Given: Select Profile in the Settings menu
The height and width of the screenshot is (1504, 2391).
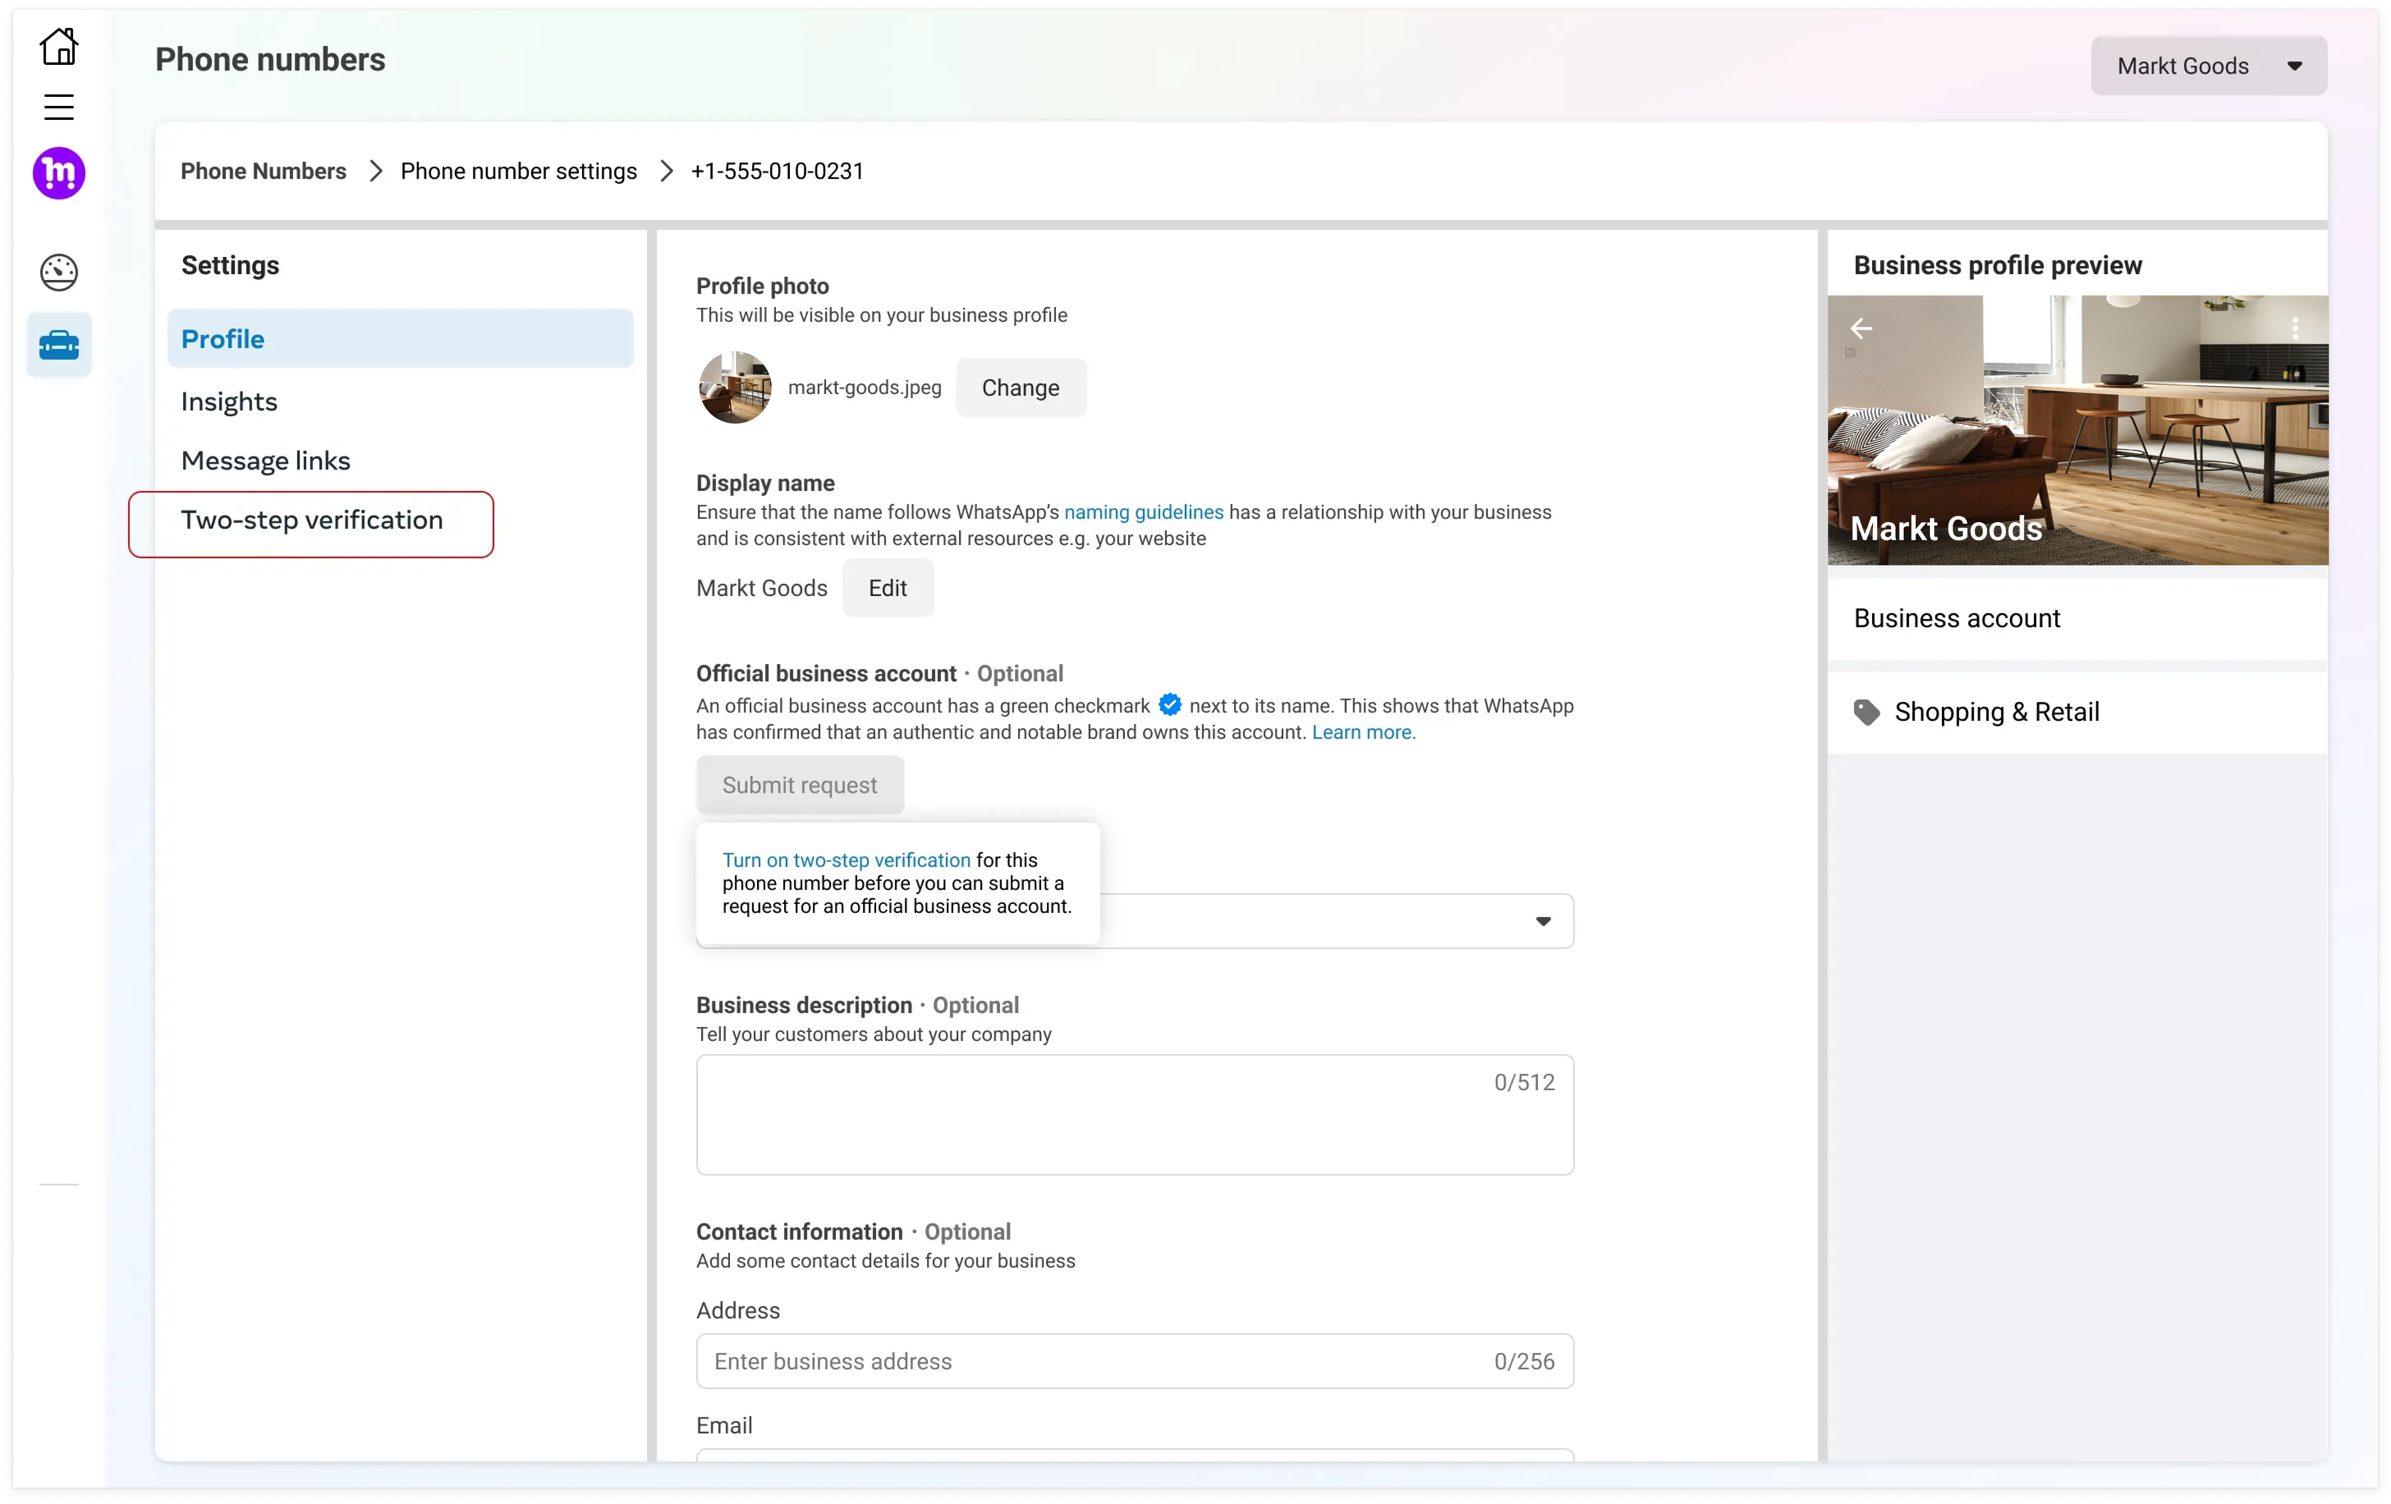Looking at the screenshot, I should point(223,339).
